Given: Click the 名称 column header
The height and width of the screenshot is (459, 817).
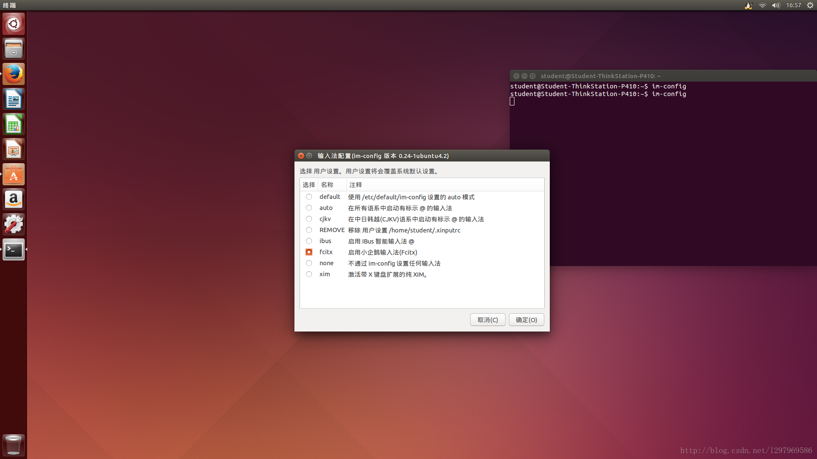Looking at the screenshot, I should [332, 184].
